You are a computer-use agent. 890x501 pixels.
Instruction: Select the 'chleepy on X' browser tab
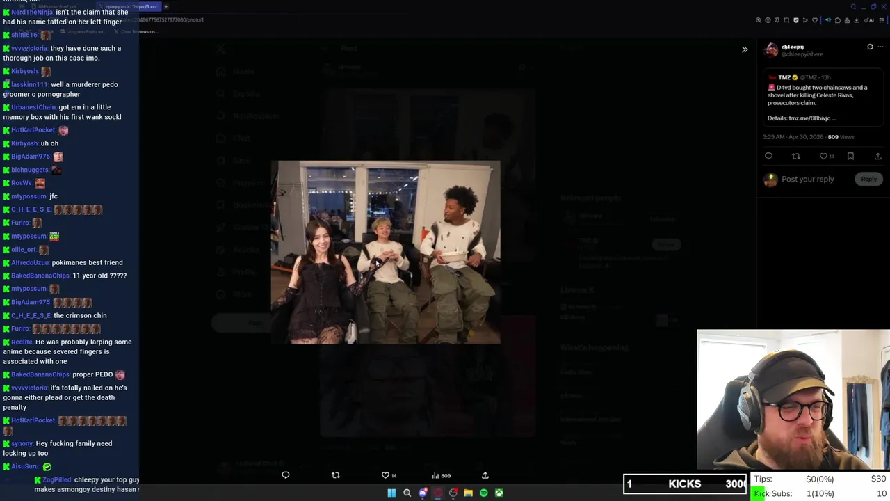[129, 6]
